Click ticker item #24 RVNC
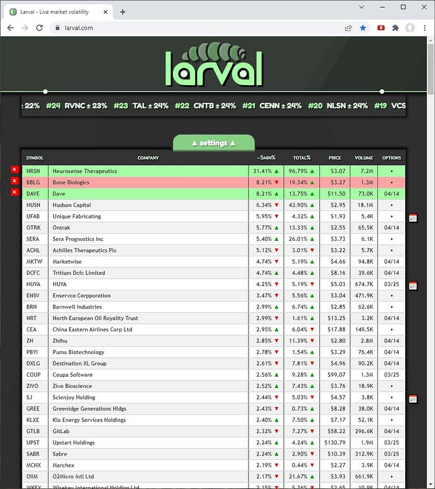The image size is (435, 489). 76,105
